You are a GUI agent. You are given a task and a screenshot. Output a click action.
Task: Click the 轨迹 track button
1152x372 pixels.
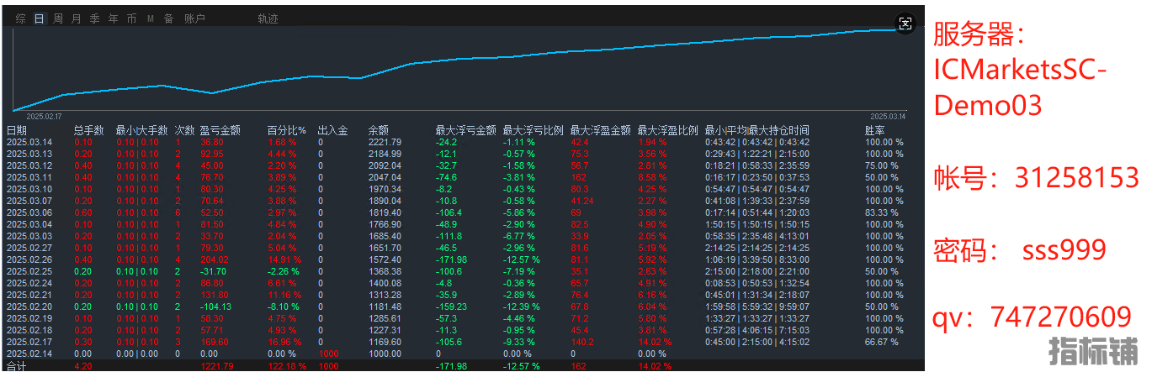(268, 18)
